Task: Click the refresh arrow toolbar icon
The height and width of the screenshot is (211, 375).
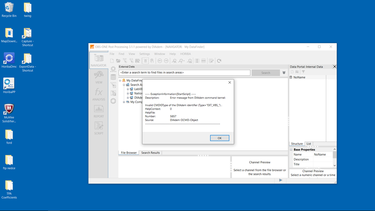Action: tap(219, 61)
